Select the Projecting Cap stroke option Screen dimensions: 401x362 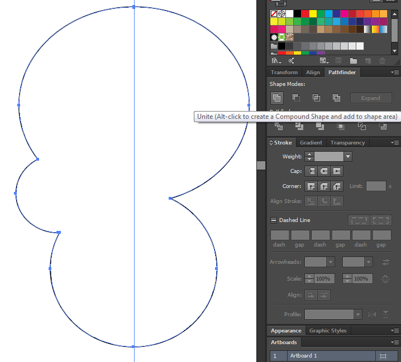(337, 171)
